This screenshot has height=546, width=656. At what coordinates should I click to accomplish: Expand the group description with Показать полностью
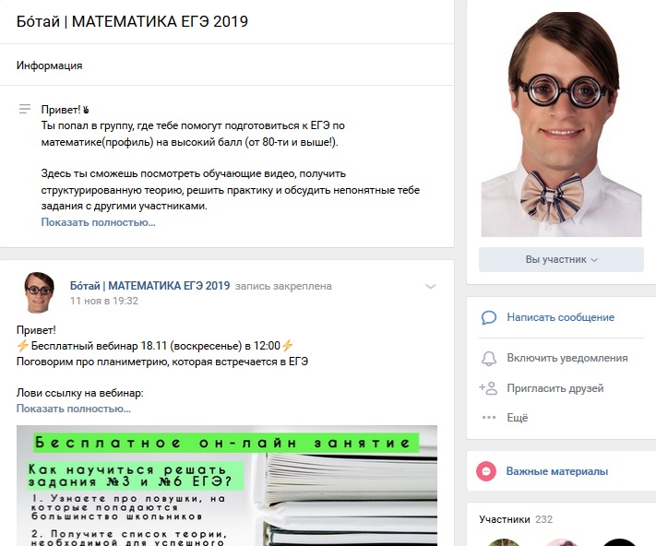coord(98,222)
